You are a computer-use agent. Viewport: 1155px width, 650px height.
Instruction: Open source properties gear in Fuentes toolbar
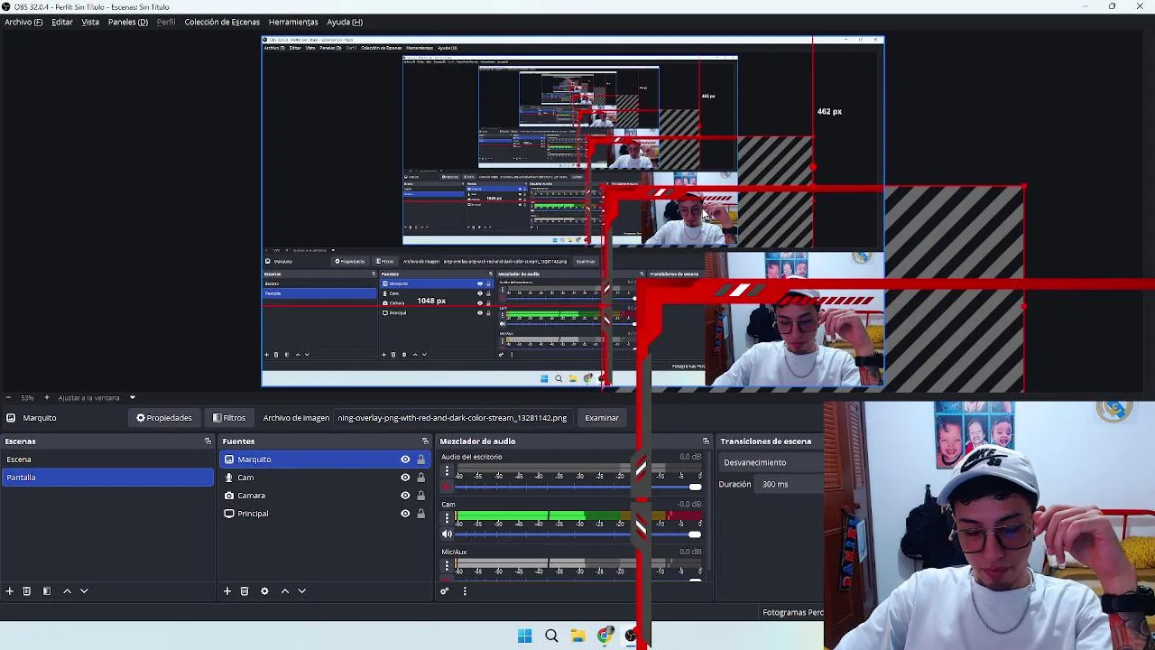coord(264,591)
